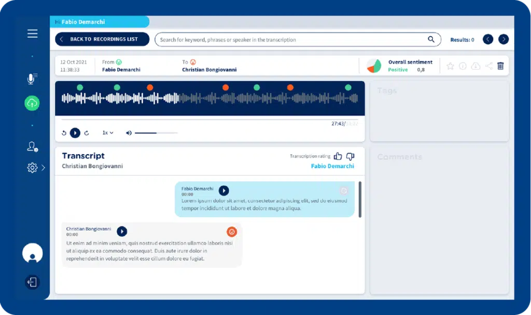Click the search magnifier in the search bar

tap(431, 39)
